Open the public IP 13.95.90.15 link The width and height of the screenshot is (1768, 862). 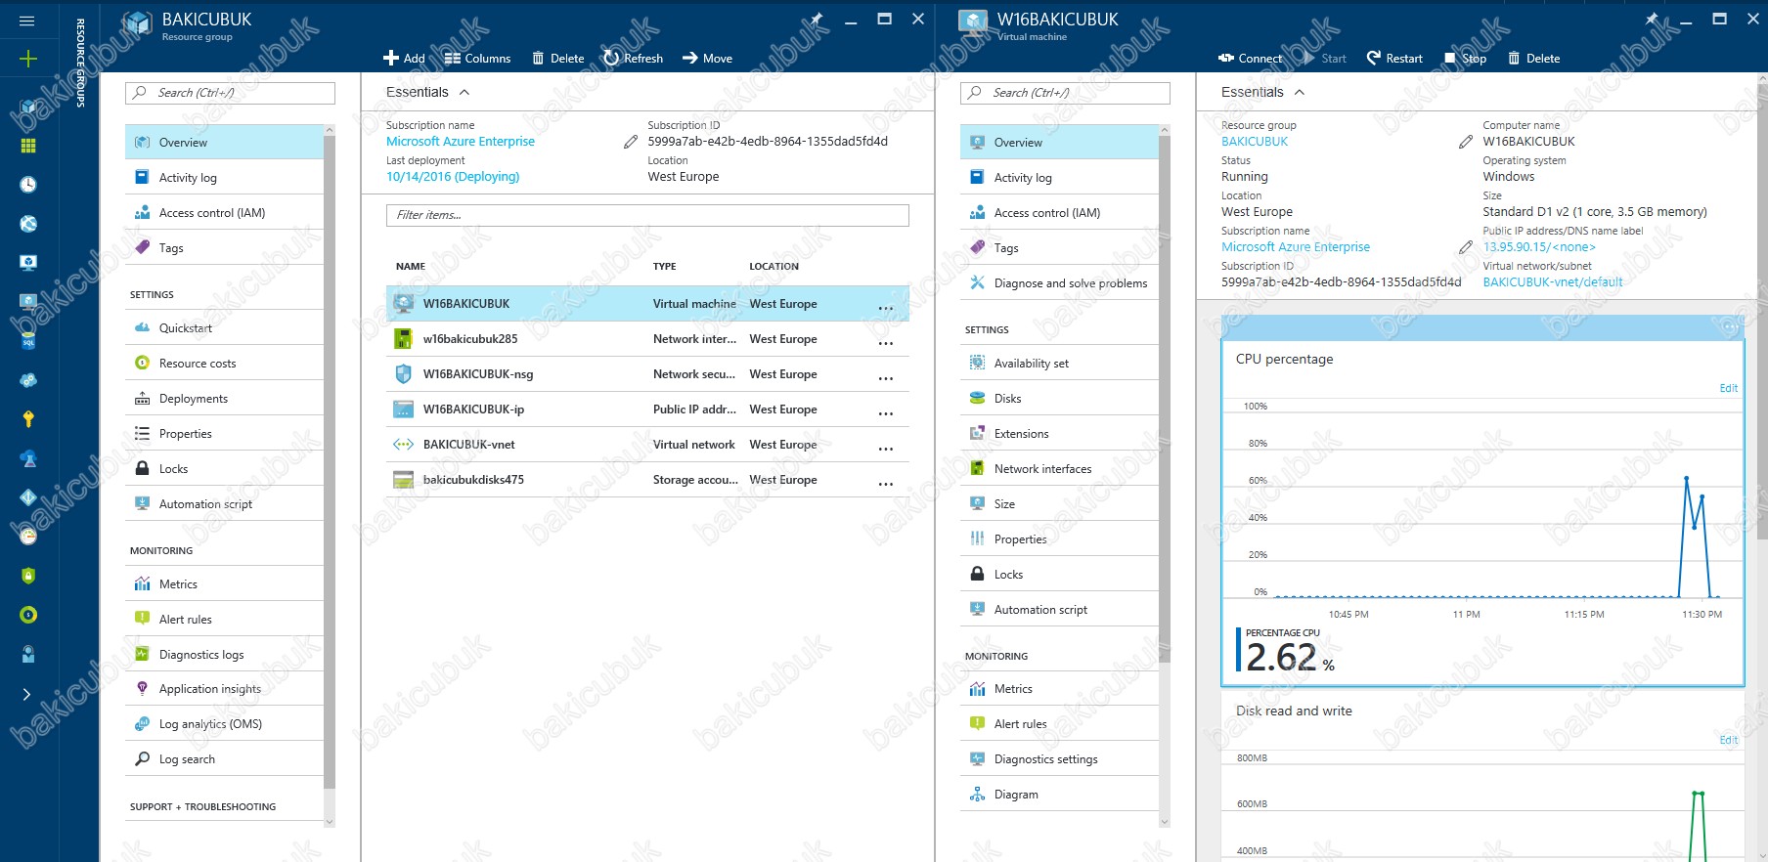(x=1539, y=247)
